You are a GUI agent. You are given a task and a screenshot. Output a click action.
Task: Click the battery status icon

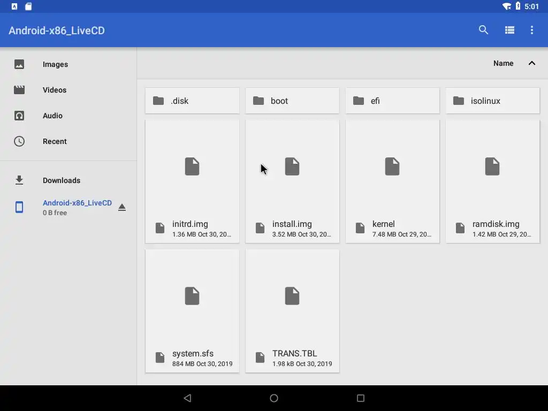(x=518, y=6)
